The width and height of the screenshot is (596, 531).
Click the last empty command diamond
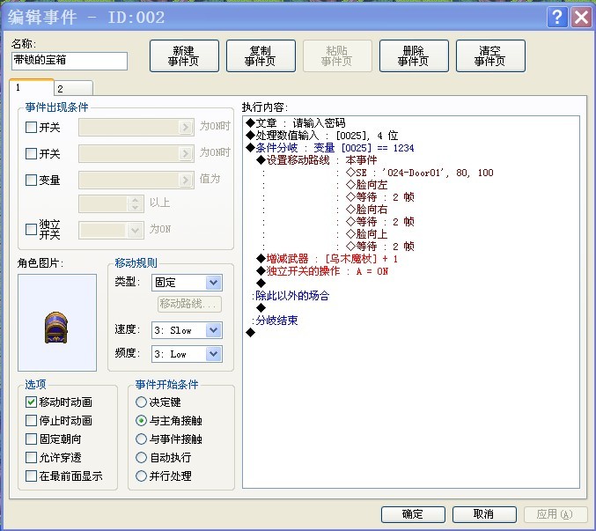251,333
